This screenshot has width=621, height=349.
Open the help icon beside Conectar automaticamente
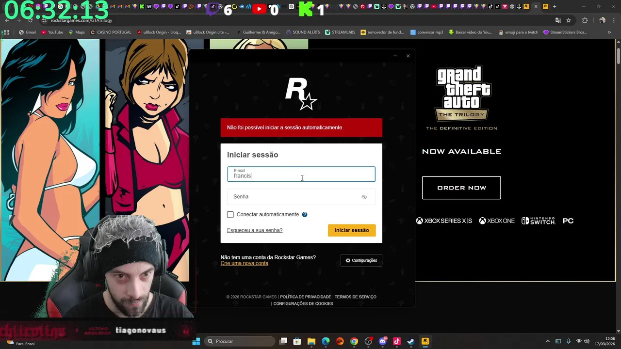point(305,214)
